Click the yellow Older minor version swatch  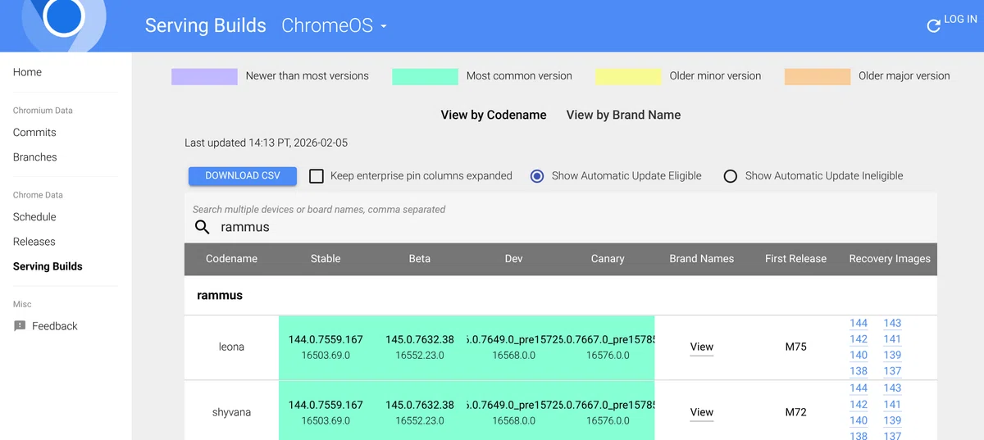click(x=628, y=76)
